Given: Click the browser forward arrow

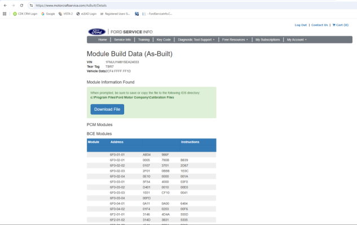Looking at the screenshot, I should pos(13,6).
